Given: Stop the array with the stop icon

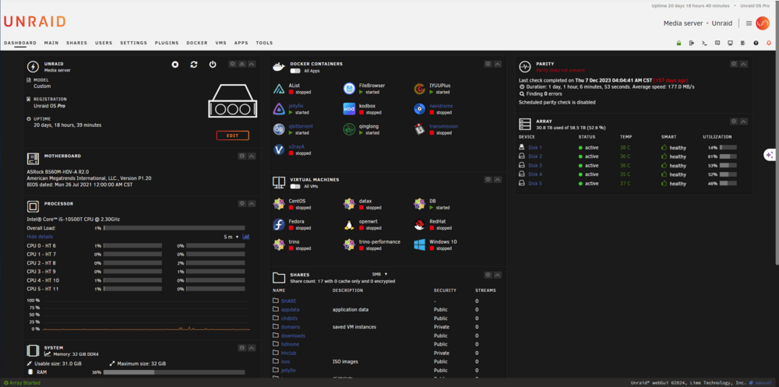Looking at the screenshot, I should (174, 65).
